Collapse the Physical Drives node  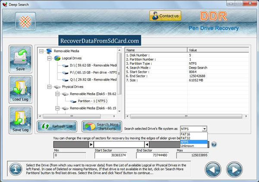pos(49,87)
